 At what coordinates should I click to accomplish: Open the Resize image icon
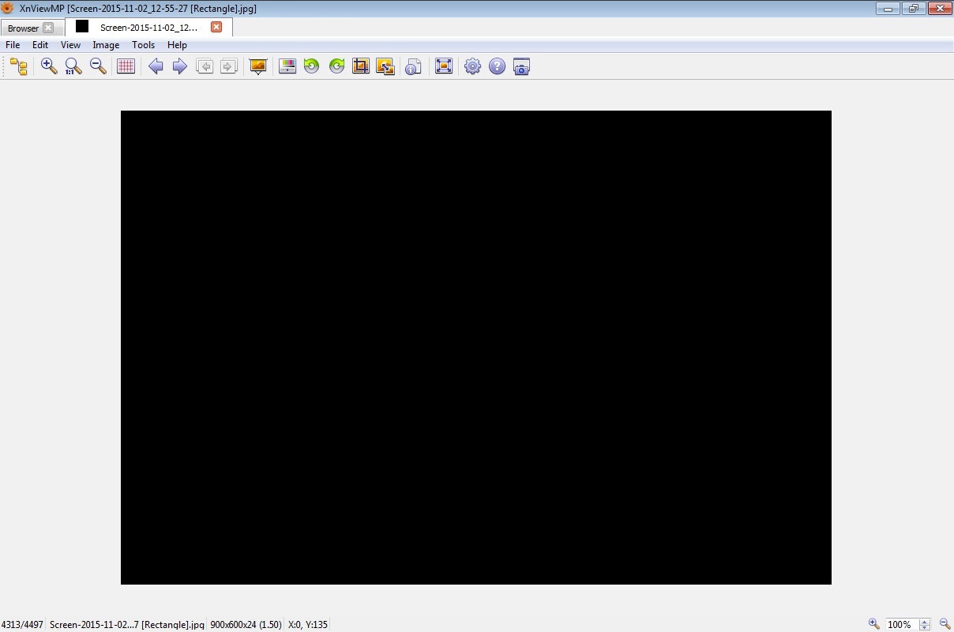pyautogui.click(x=385, y=66)
